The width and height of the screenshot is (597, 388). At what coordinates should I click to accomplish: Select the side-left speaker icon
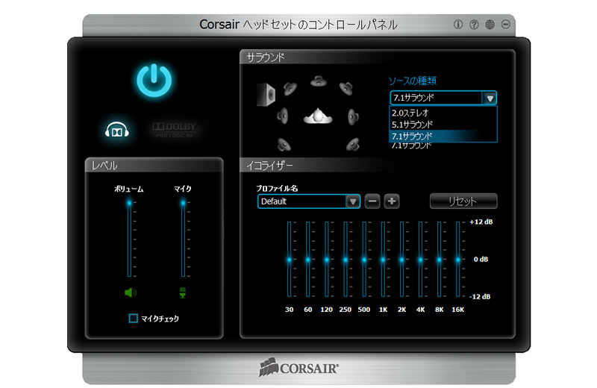(x=283, y=116)
